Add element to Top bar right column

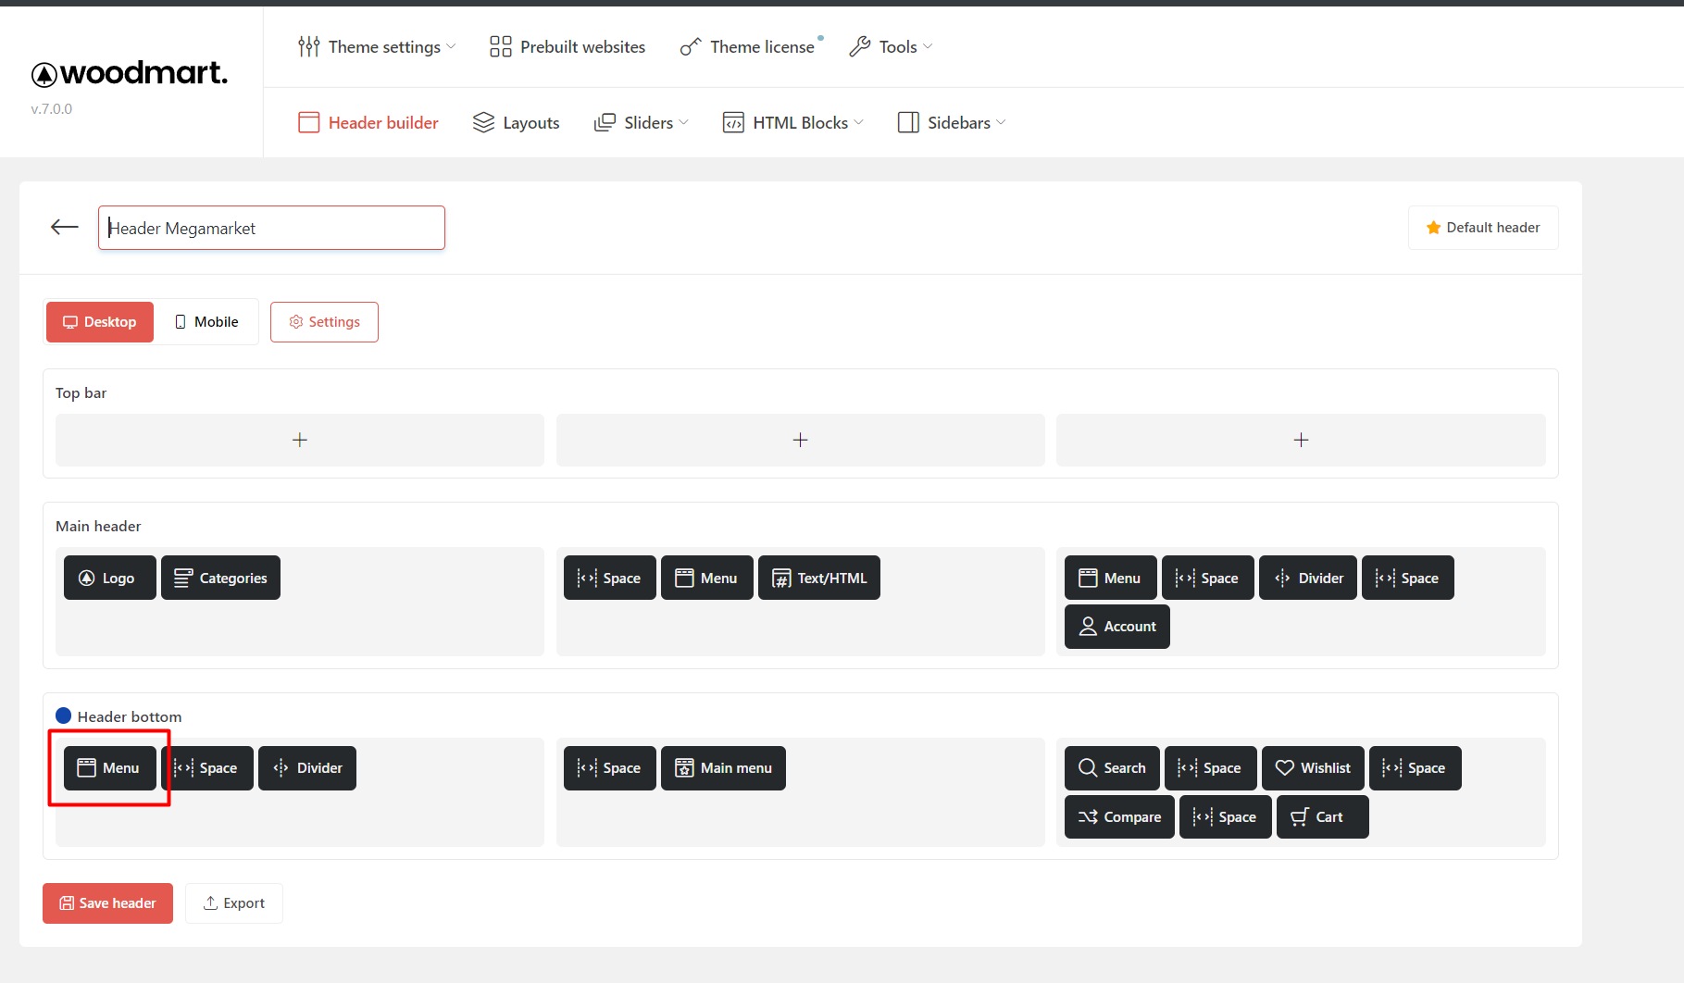point(1301,440)
